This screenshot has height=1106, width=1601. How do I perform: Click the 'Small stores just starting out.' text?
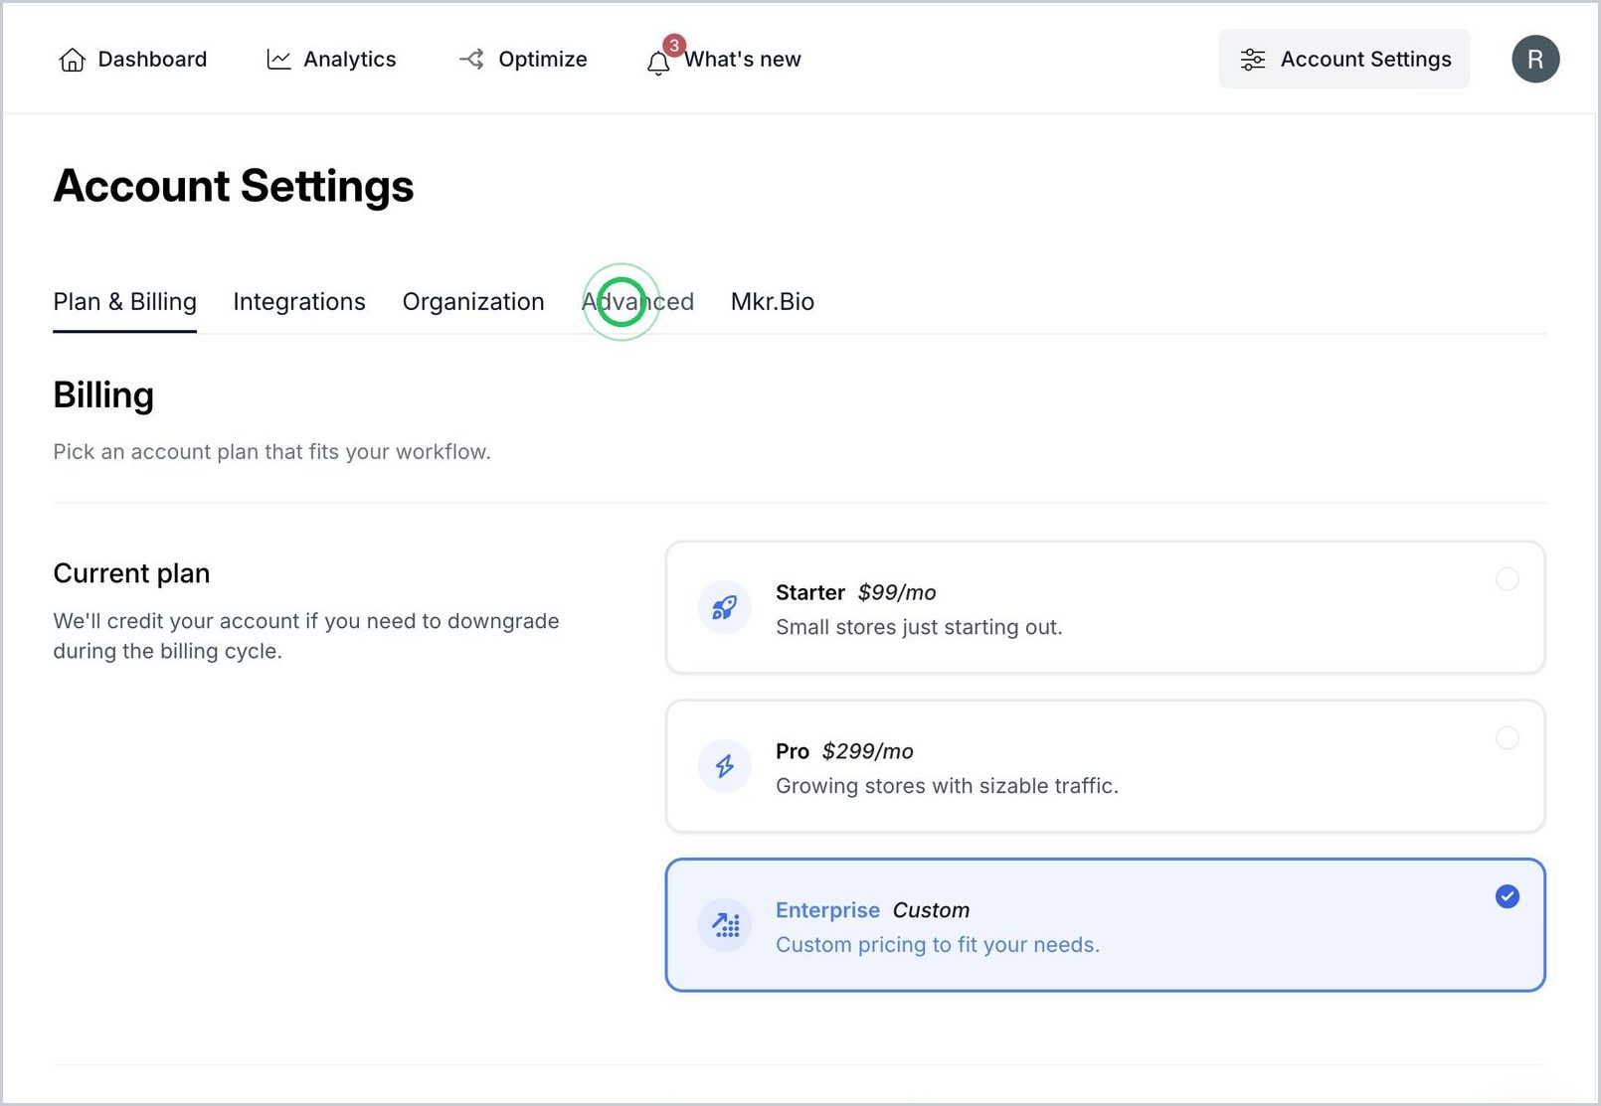pos(919,627)
